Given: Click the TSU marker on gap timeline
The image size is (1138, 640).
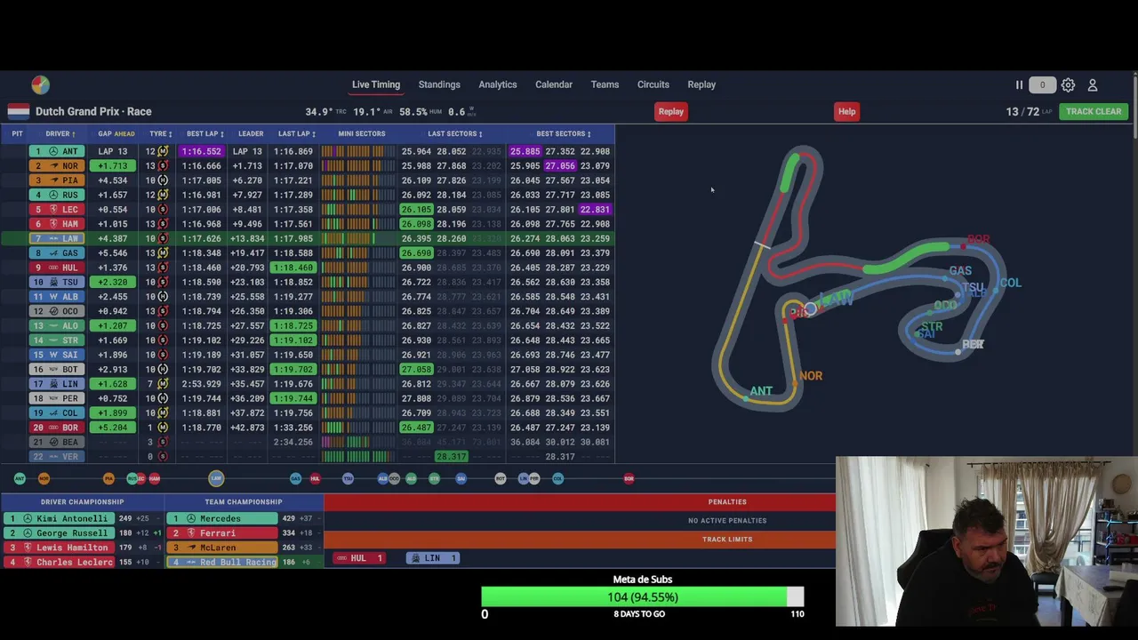Looking at the screenshot, I should (x=348, y=479).
